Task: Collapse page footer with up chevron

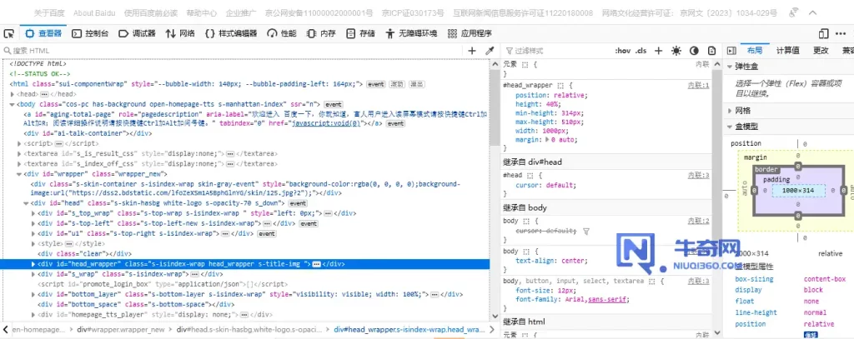Action: click(x=812, y=12)
